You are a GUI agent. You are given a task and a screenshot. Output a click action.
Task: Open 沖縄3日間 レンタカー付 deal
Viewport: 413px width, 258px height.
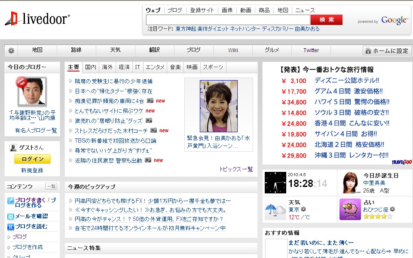point(352,155)
